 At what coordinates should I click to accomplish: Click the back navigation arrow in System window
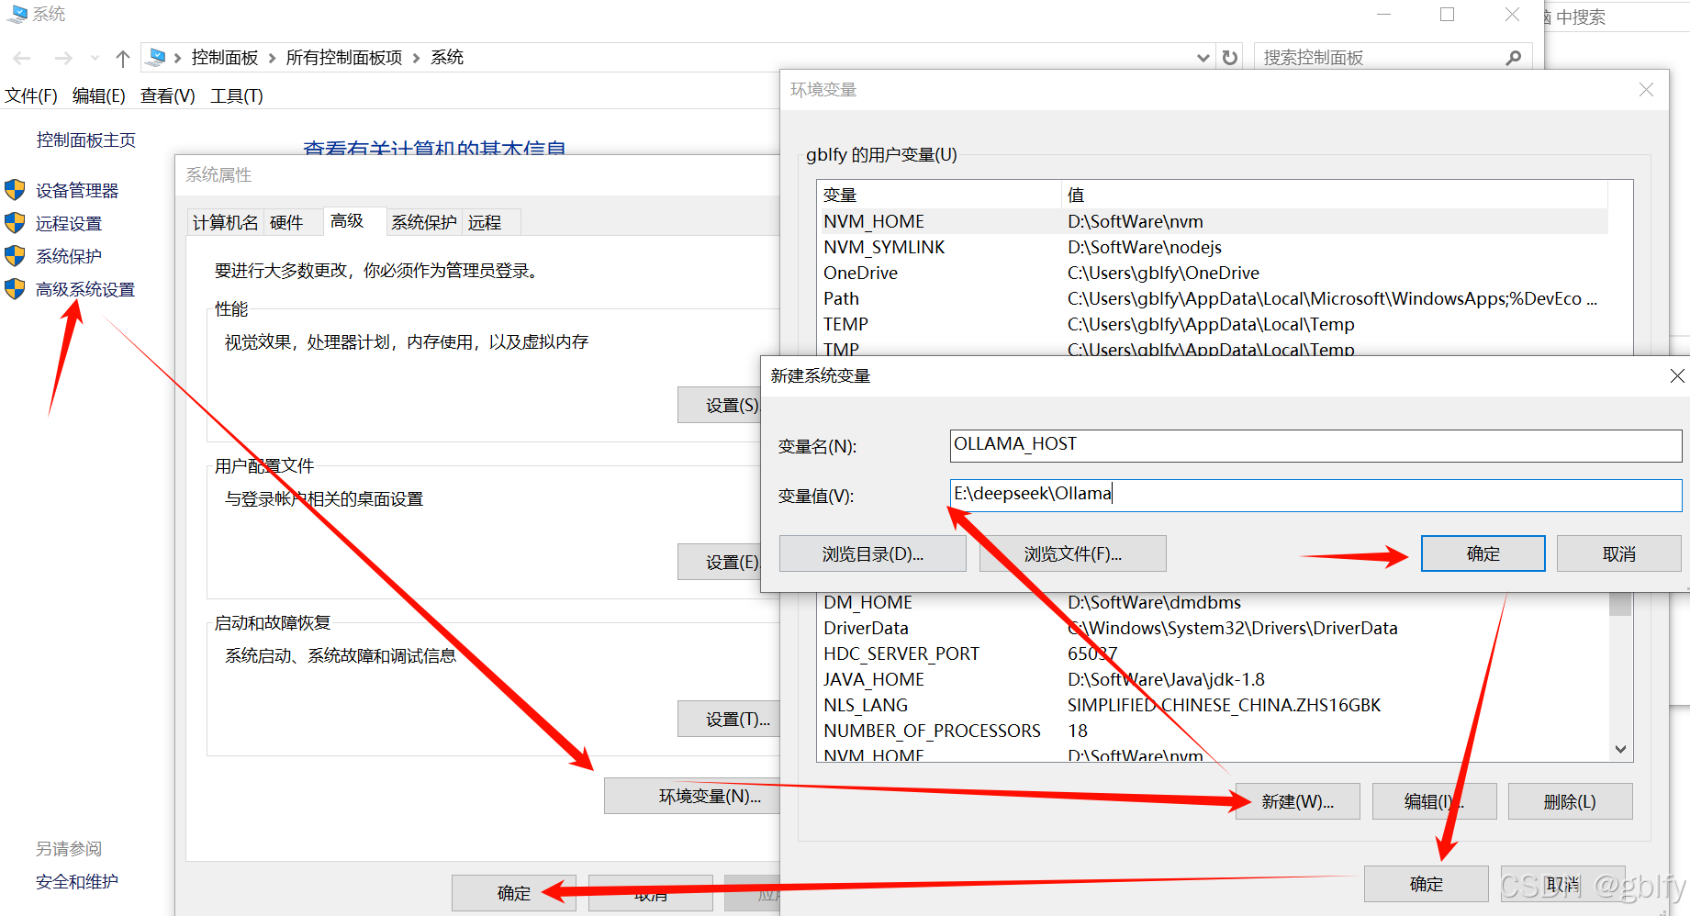tap(22, 58)
